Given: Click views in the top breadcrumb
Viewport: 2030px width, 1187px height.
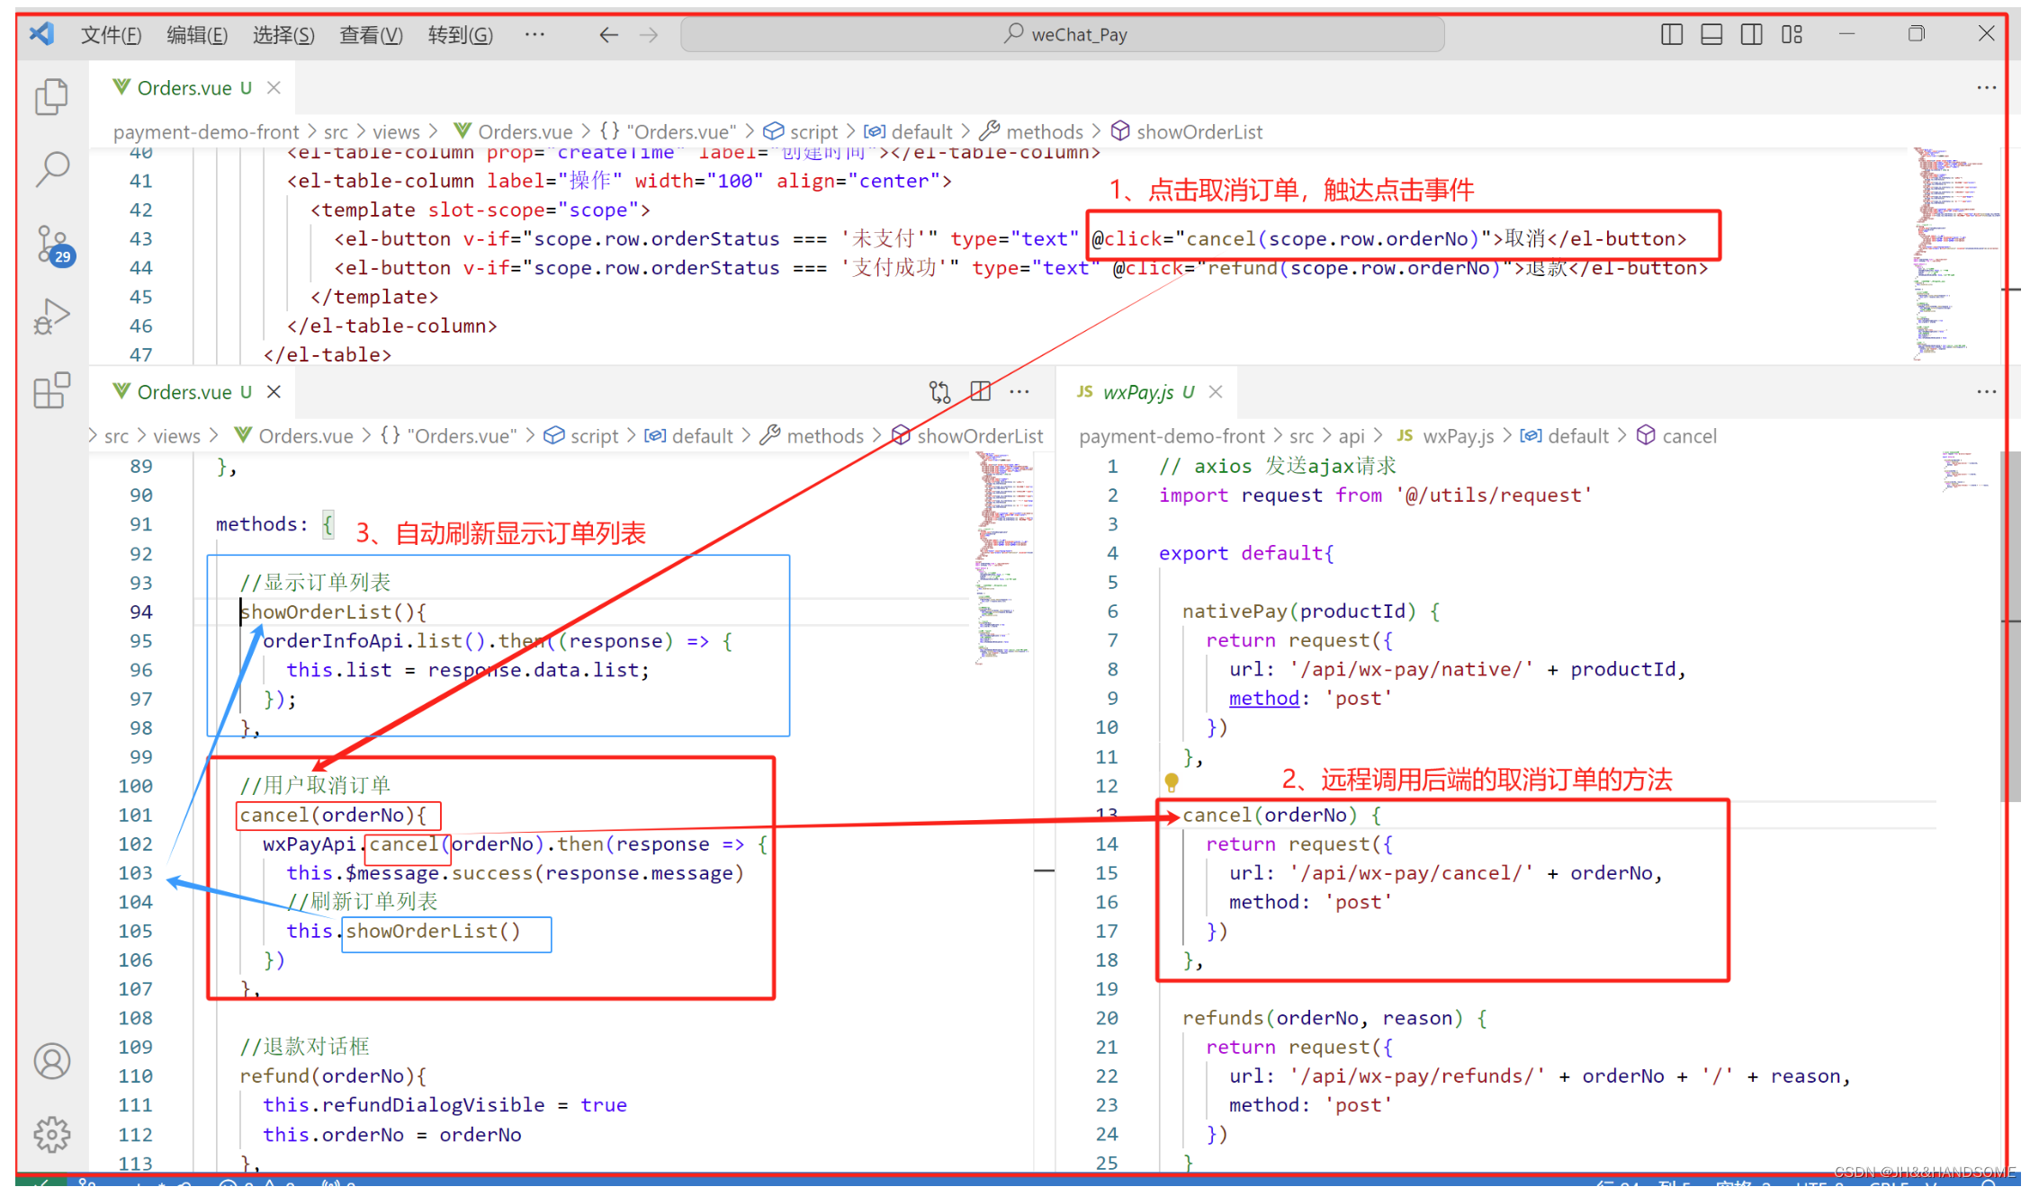Looking at the screenshot, I should pos(396,132).
